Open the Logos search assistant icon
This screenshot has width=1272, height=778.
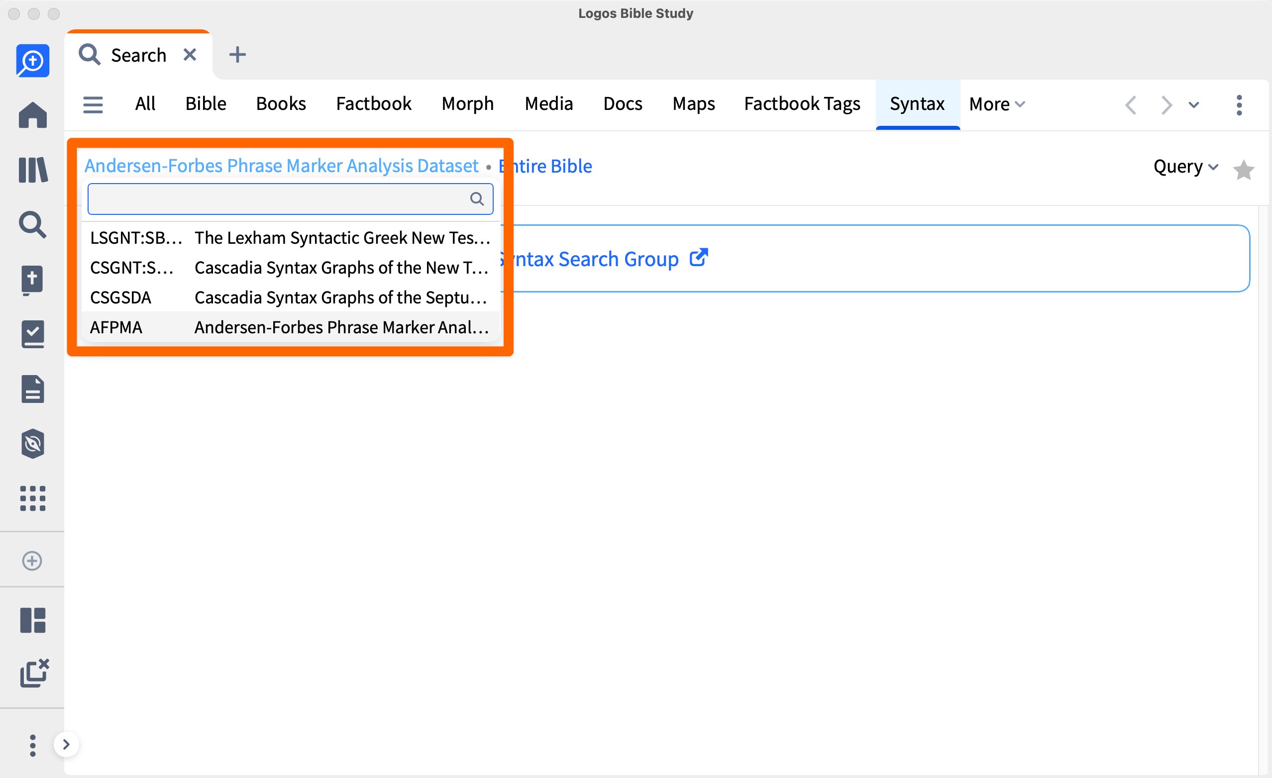point(32,61)
